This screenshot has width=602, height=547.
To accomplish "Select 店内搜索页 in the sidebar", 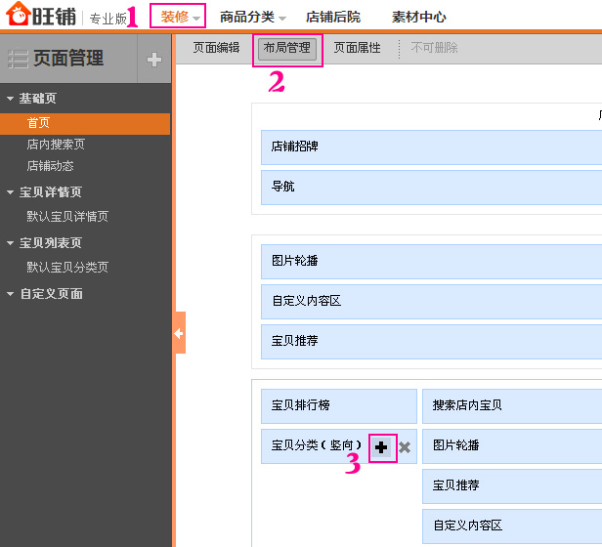I will click(x=56, y=145).
